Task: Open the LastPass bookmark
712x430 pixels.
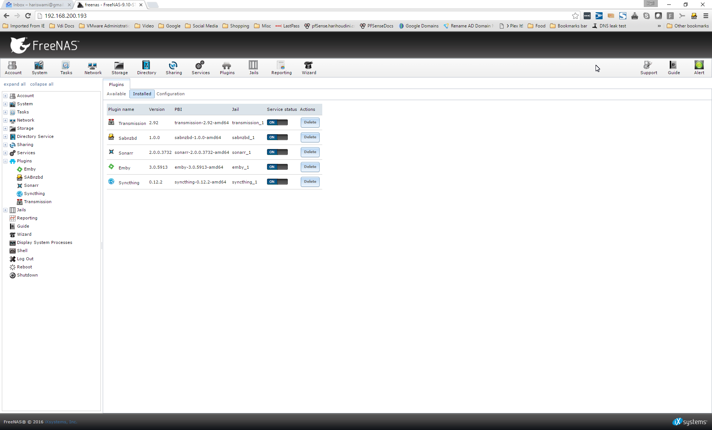Action: point(287,26)
